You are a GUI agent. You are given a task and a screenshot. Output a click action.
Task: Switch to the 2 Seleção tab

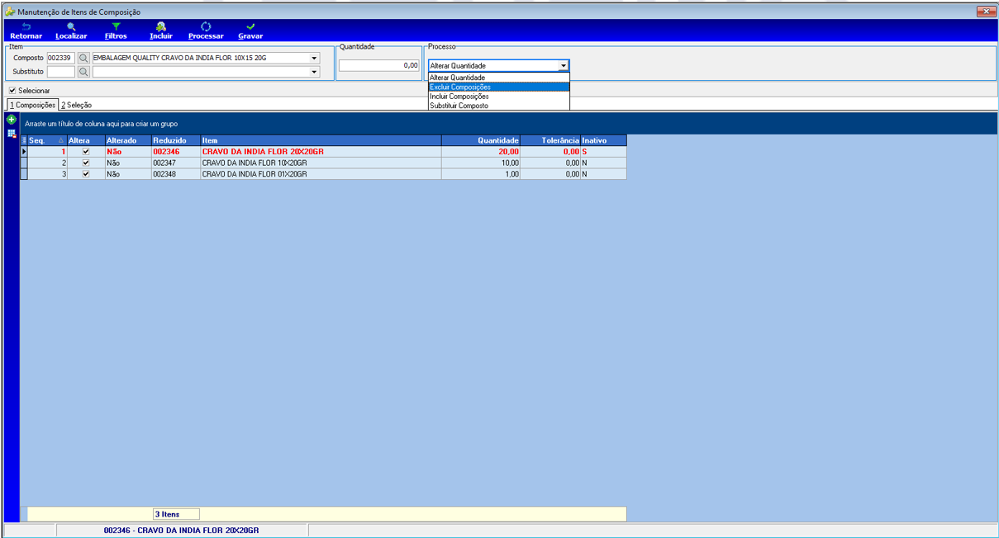(x=77, y=105)
